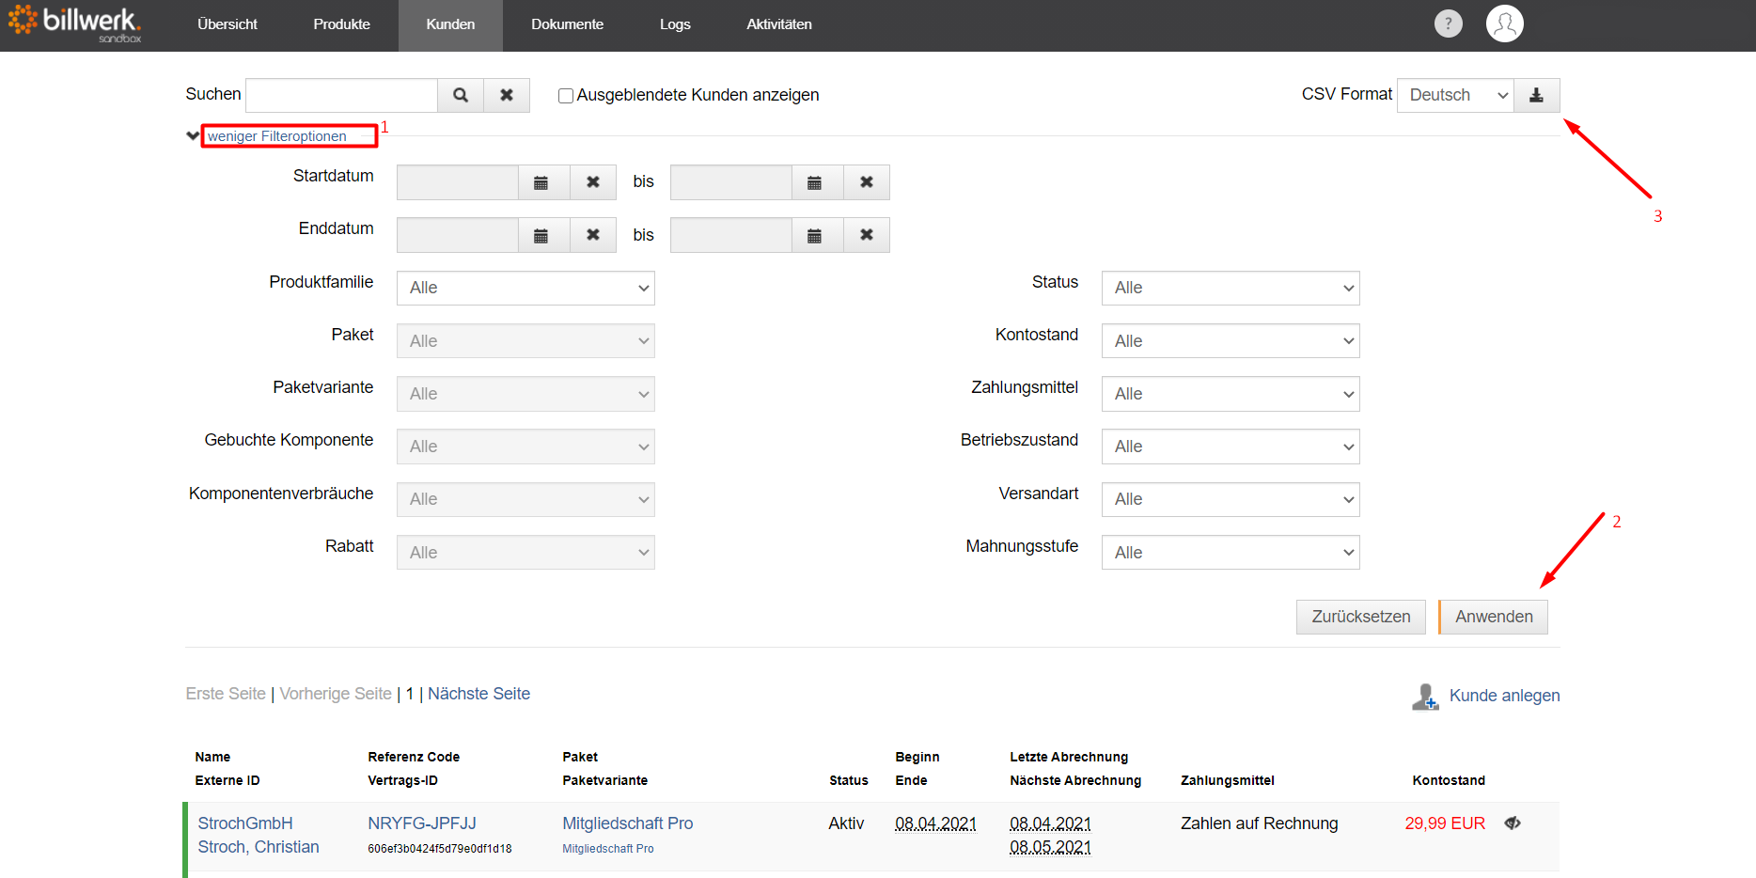Screen dimensions: 1756x878
Task: Open the Rabatt dropdown
Action: [525, 553]
